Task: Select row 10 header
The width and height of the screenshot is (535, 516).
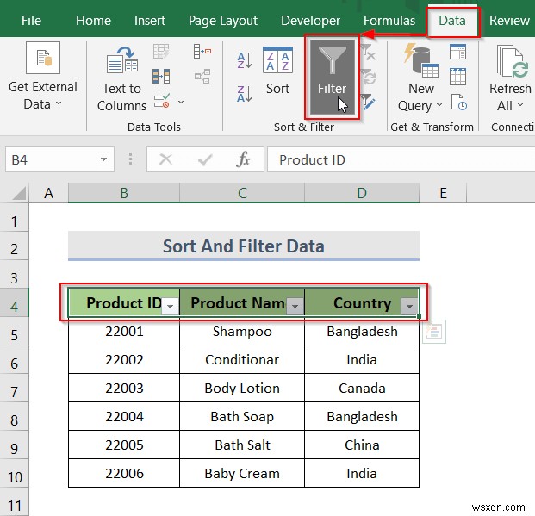Action: [x=14, y=474]
